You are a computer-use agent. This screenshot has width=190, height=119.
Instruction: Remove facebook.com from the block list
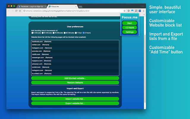[48, 41]
